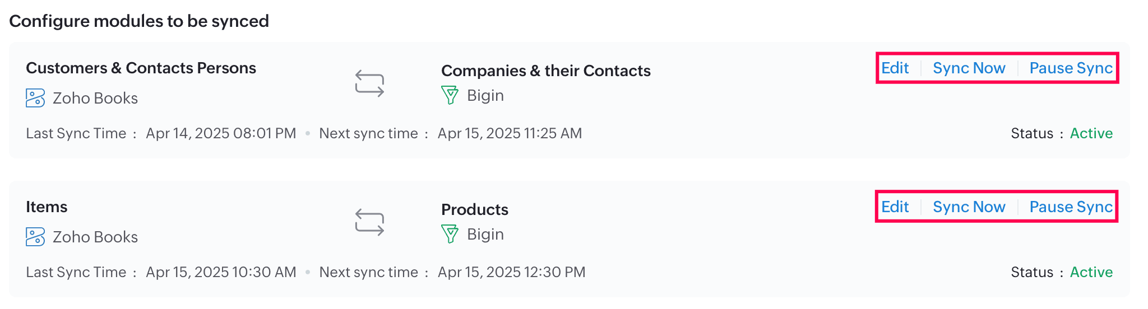Click Active status in Items row
The image size is (1148, 309).
coord(1091,272)
